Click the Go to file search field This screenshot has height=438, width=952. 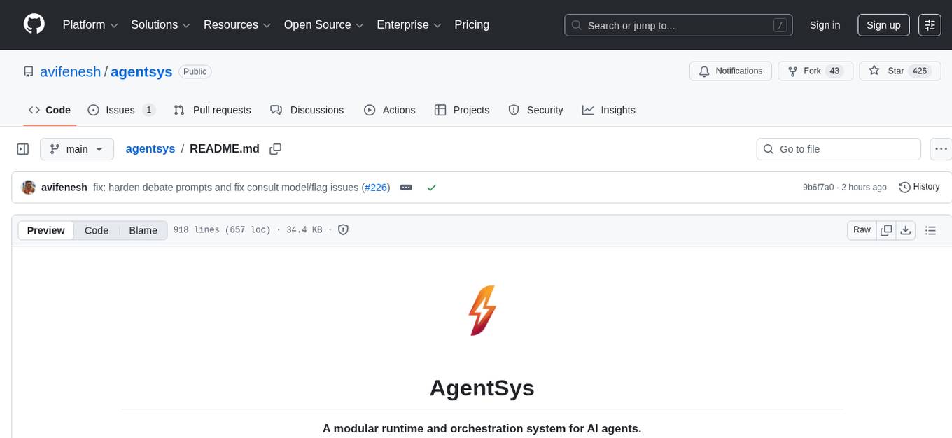838,148
